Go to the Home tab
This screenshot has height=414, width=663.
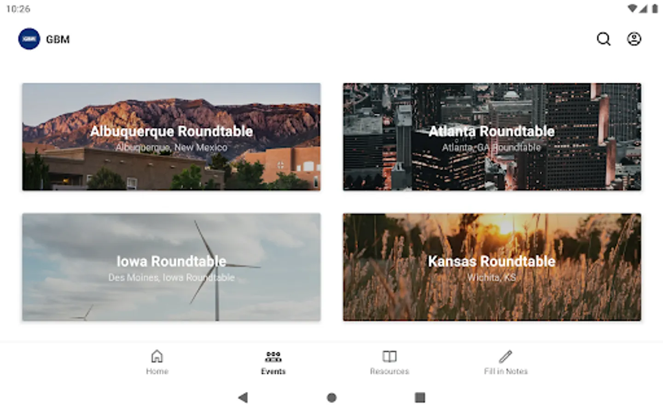coord(157,362)
